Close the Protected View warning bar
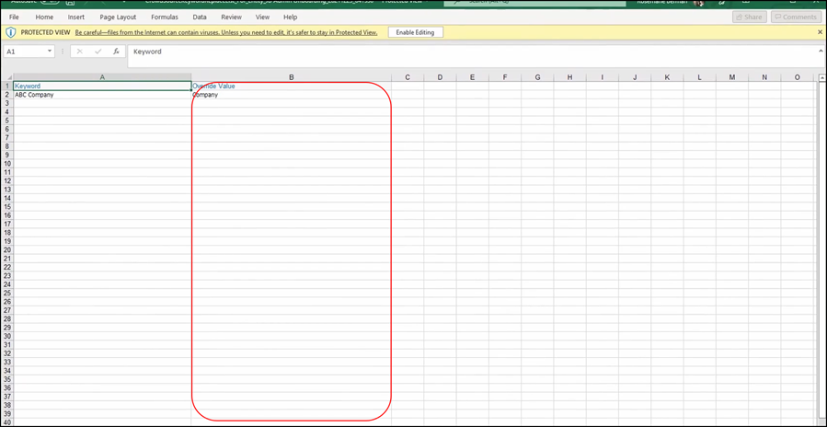Screen dimensions: 827x427 coord(820,32)
